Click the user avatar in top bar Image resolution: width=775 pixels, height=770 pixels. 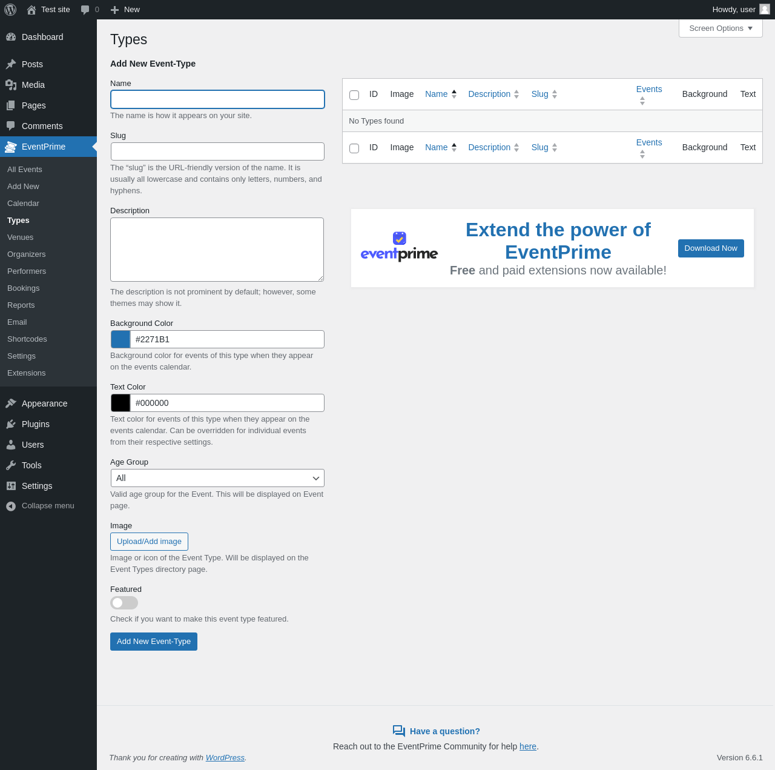coord(765,9)
